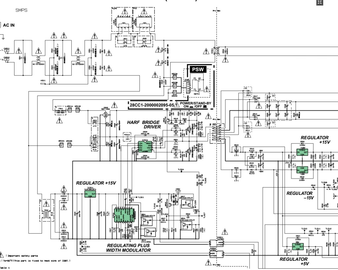Click the HARF BRIDGE DRIVER title
This screenshot has height=270, width=338.
(x=144, y=124)
